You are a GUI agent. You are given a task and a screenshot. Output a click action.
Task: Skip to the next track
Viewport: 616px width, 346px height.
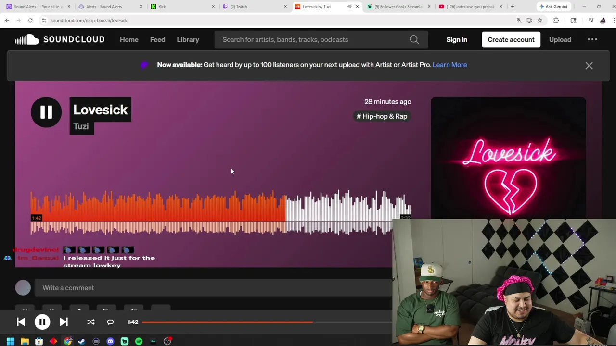[x=64, y=322]
